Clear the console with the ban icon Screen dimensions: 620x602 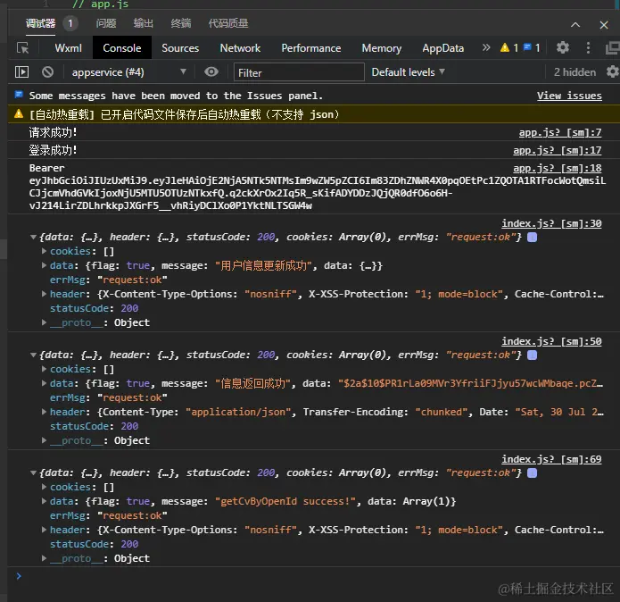tap(48, 72)
